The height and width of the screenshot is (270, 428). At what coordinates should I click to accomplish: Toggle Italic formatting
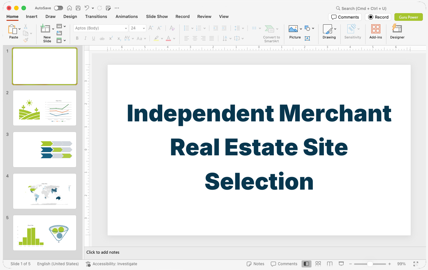(x=85, y=38)
